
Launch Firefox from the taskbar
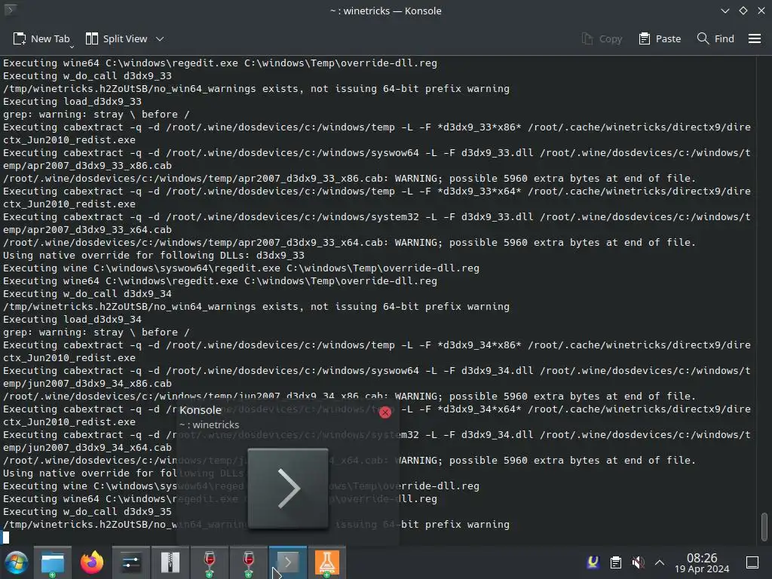click(x=92, y=562)
